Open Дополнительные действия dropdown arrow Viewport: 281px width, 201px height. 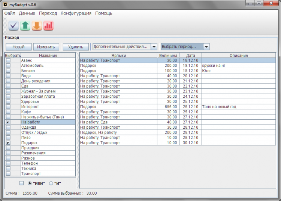pyautogui.click(x=154, y=47)
